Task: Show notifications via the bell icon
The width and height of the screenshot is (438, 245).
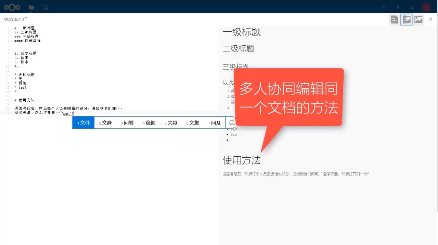Action: tap(398, 7)
